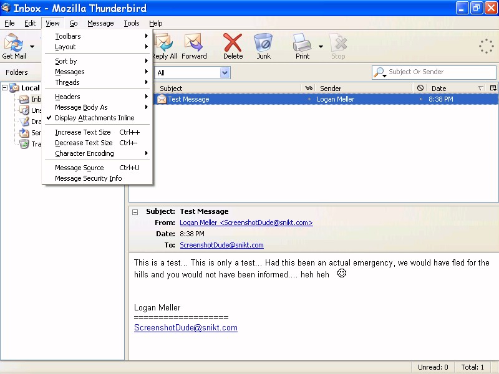This screenshot has width=499, height=374.
Task: Expand the Message Body As submenu
Action: coord(97,107)
